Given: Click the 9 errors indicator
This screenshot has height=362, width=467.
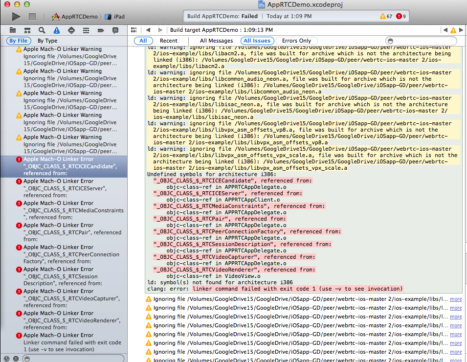Looking at the screenshot, I should click(401, 16).
